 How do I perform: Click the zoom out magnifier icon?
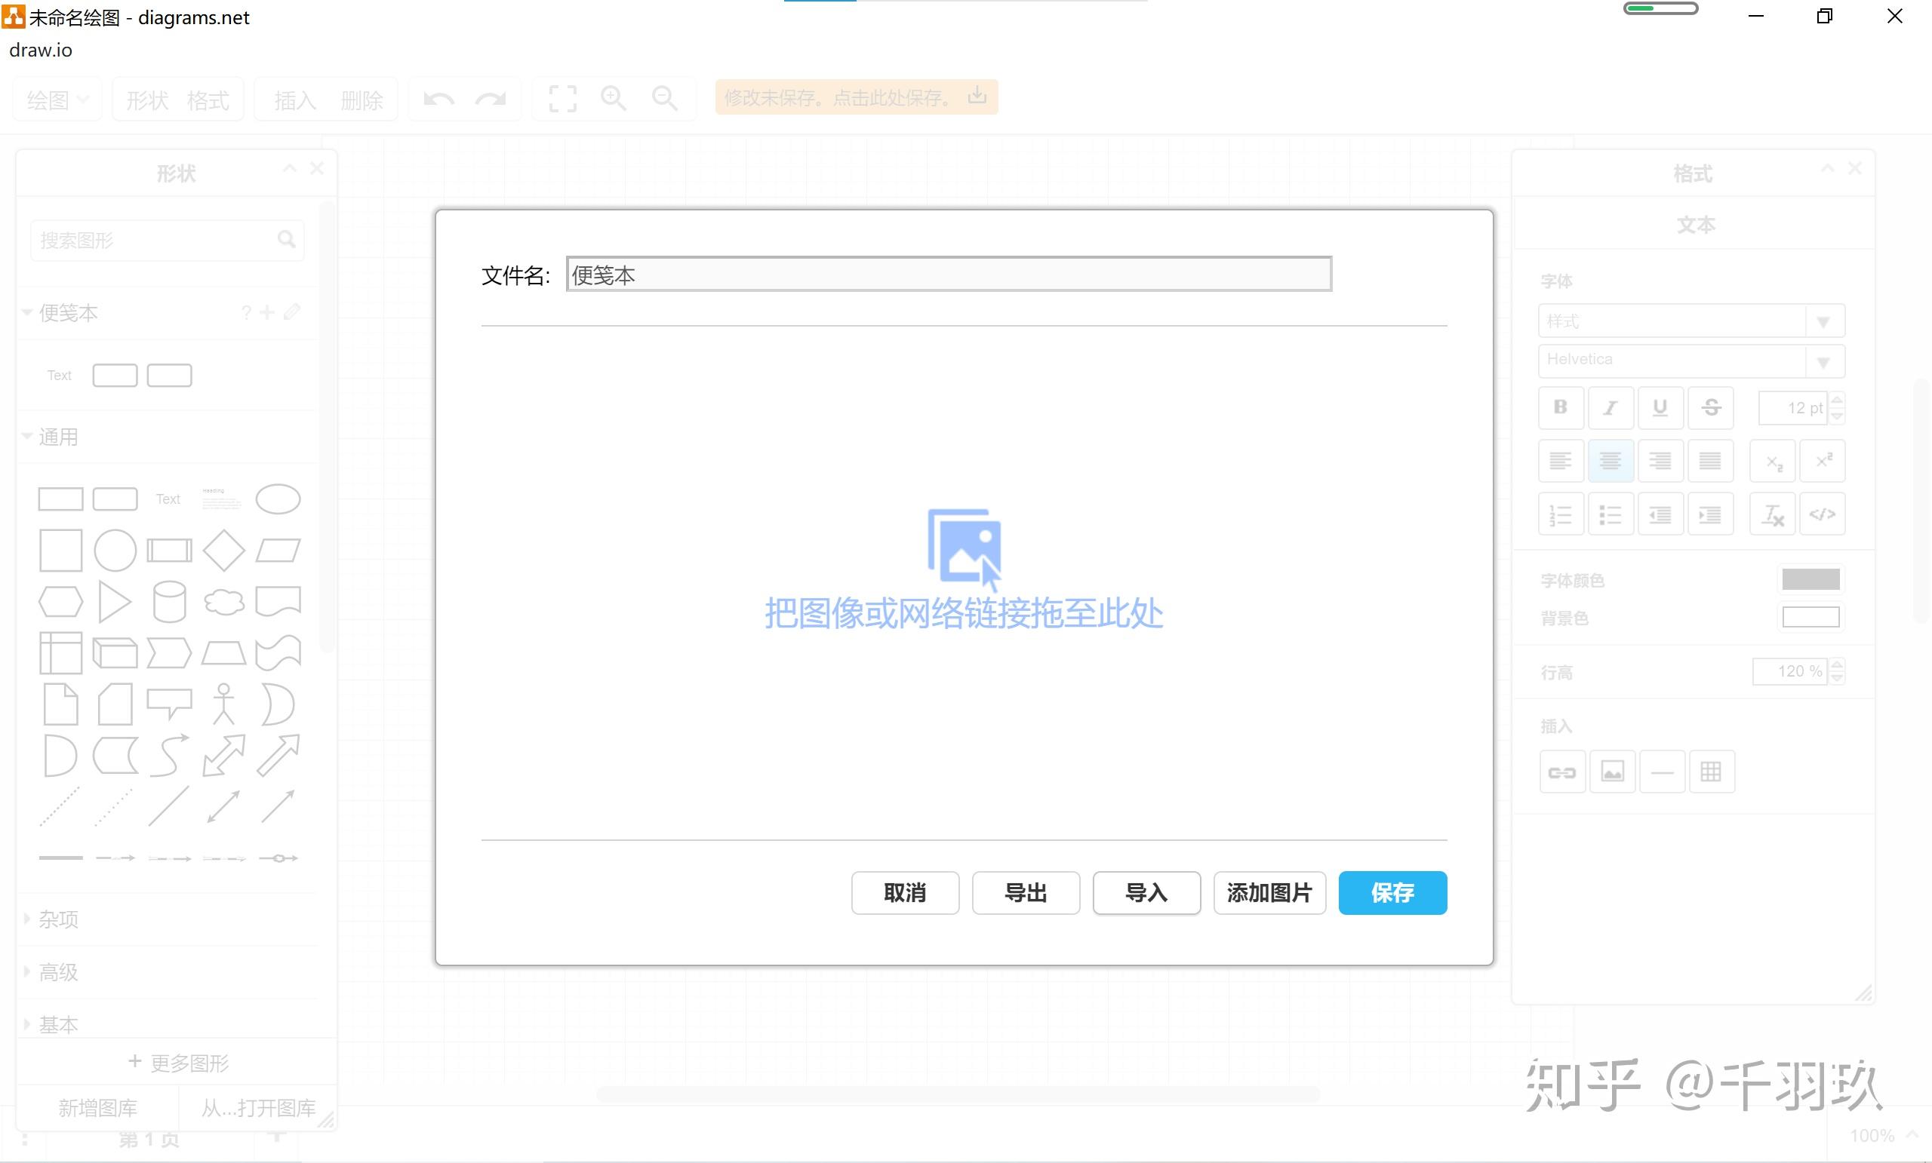tap(664, 99)
